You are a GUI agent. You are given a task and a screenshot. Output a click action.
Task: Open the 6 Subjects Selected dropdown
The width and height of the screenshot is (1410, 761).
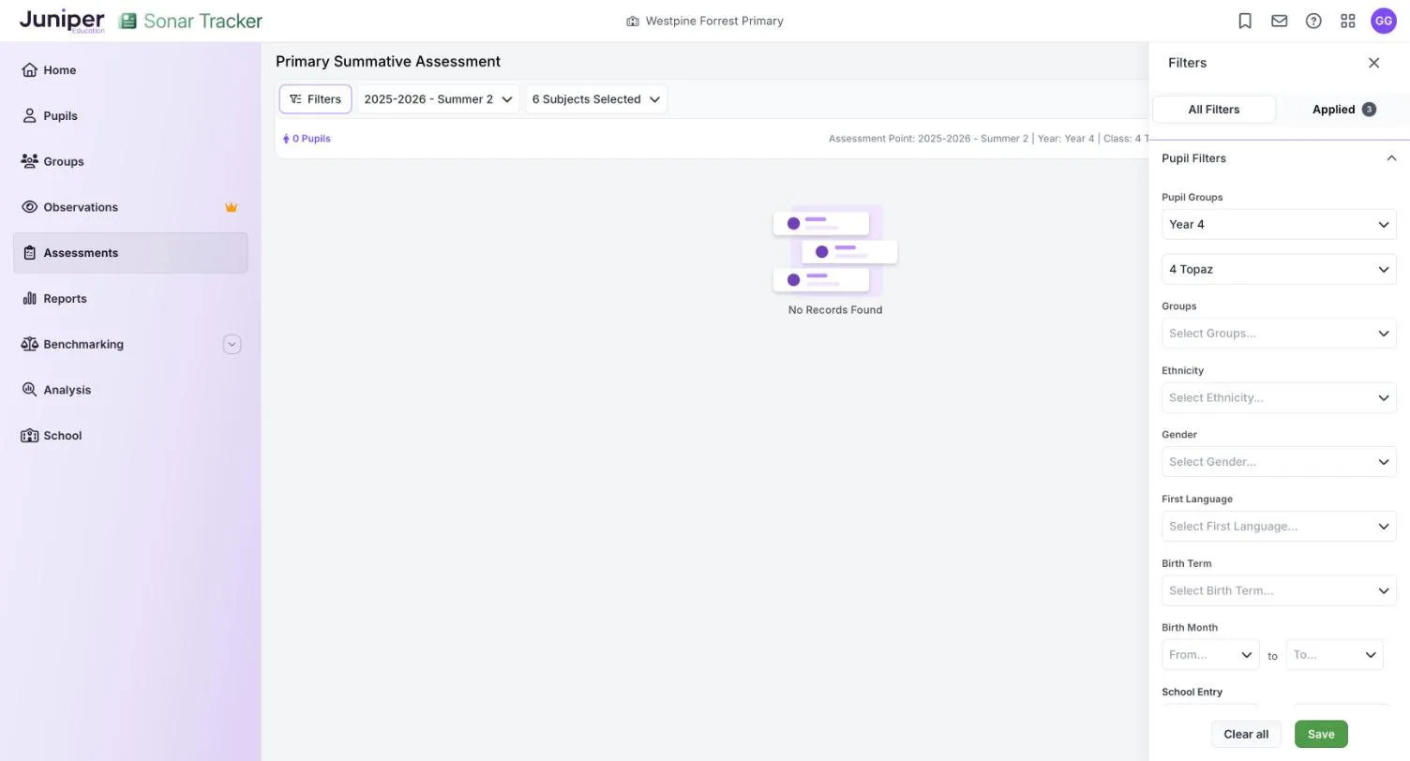tap(596, 99)
